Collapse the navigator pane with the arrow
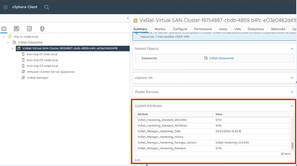The width and height of the screenshot is (297, 166). pyautogui.click(x=128, y=18)
